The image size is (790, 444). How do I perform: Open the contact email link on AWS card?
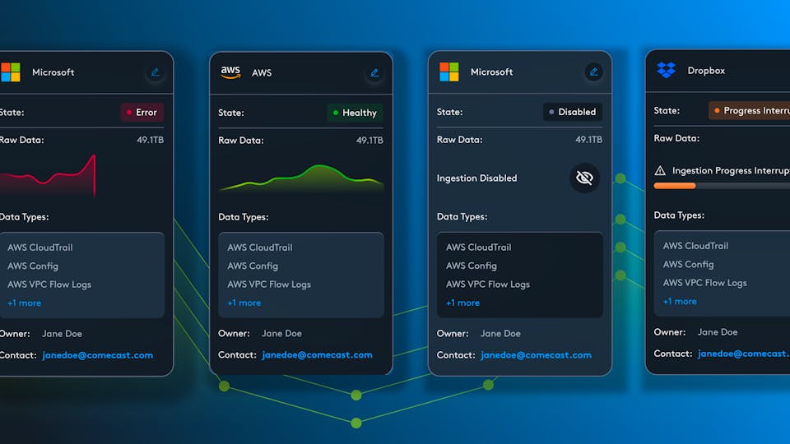pos(317,355)
